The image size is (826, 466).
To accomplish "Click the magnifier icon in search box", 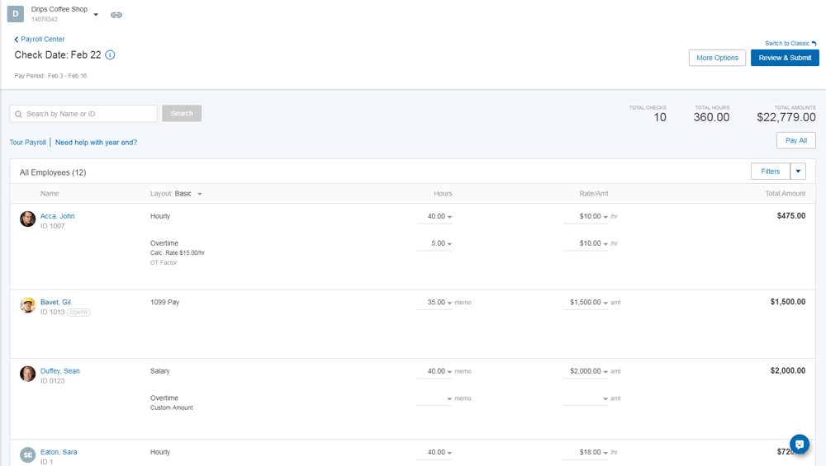I will click(18, 114).
